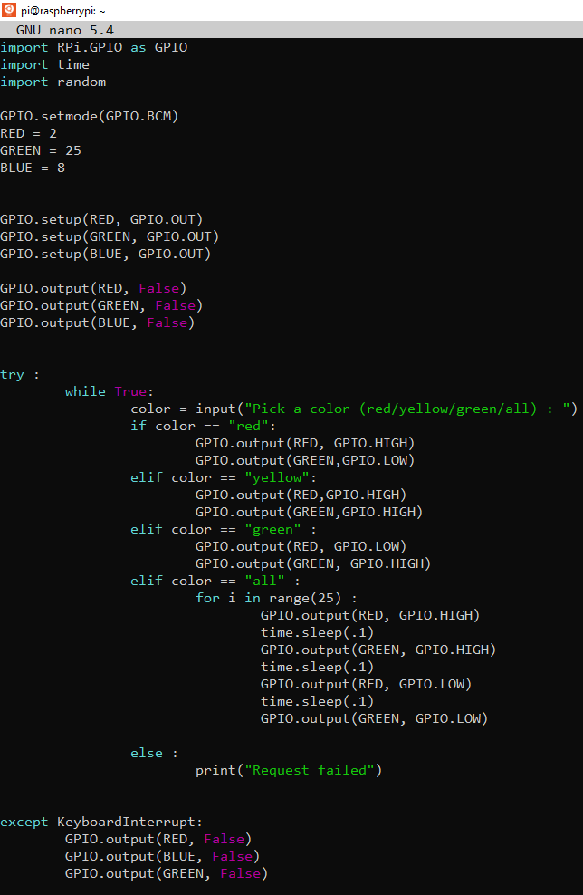Image resolution: width=583 pixels, height=895 pixels.
Task: Click the window title 'pi@raspberrypi: ~'
Action: 63,11
